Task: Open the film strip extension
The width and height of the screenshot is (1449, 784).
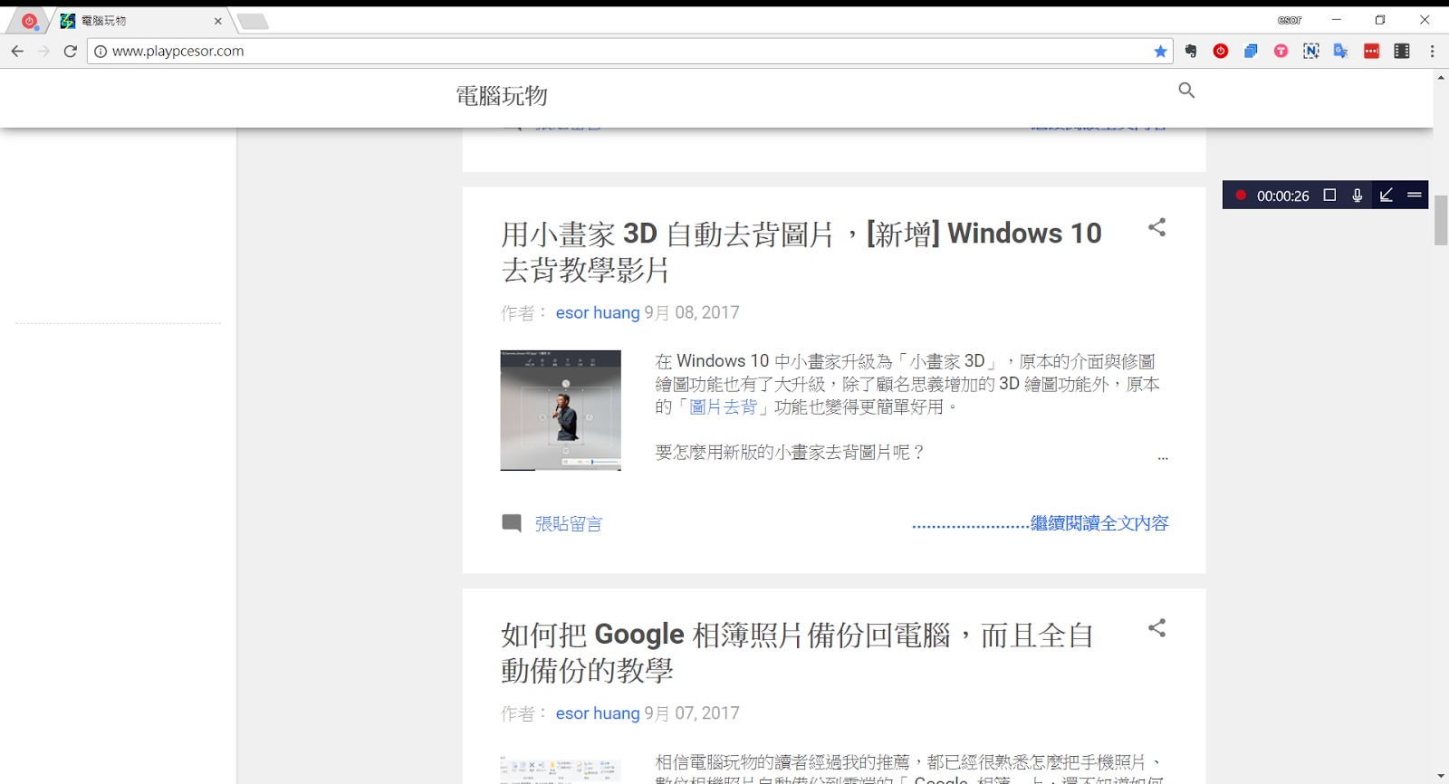Action: click(1402, 52)
